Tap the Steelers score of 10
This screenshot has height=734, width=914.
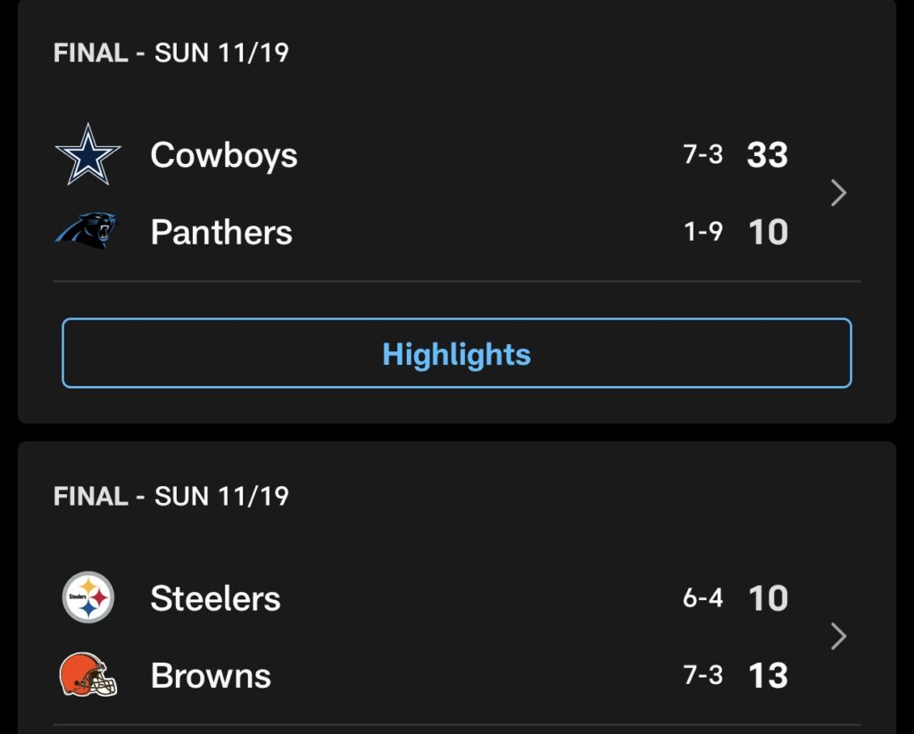coord(769,598)
